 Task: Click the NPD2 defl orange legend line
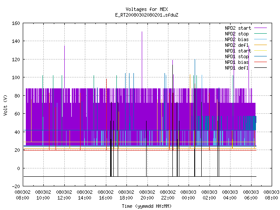coord(261,45)
